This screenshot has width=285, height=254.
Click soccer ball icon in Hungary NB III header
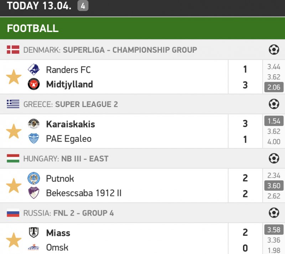[x=274, y=159]
